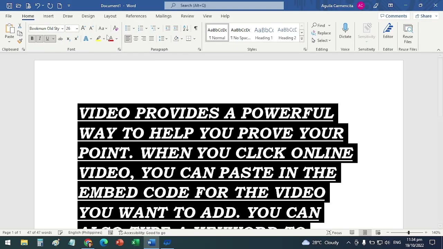
Task: Decrease the paragraph indent
Action: pyautogui.click(x=168, y=28)
